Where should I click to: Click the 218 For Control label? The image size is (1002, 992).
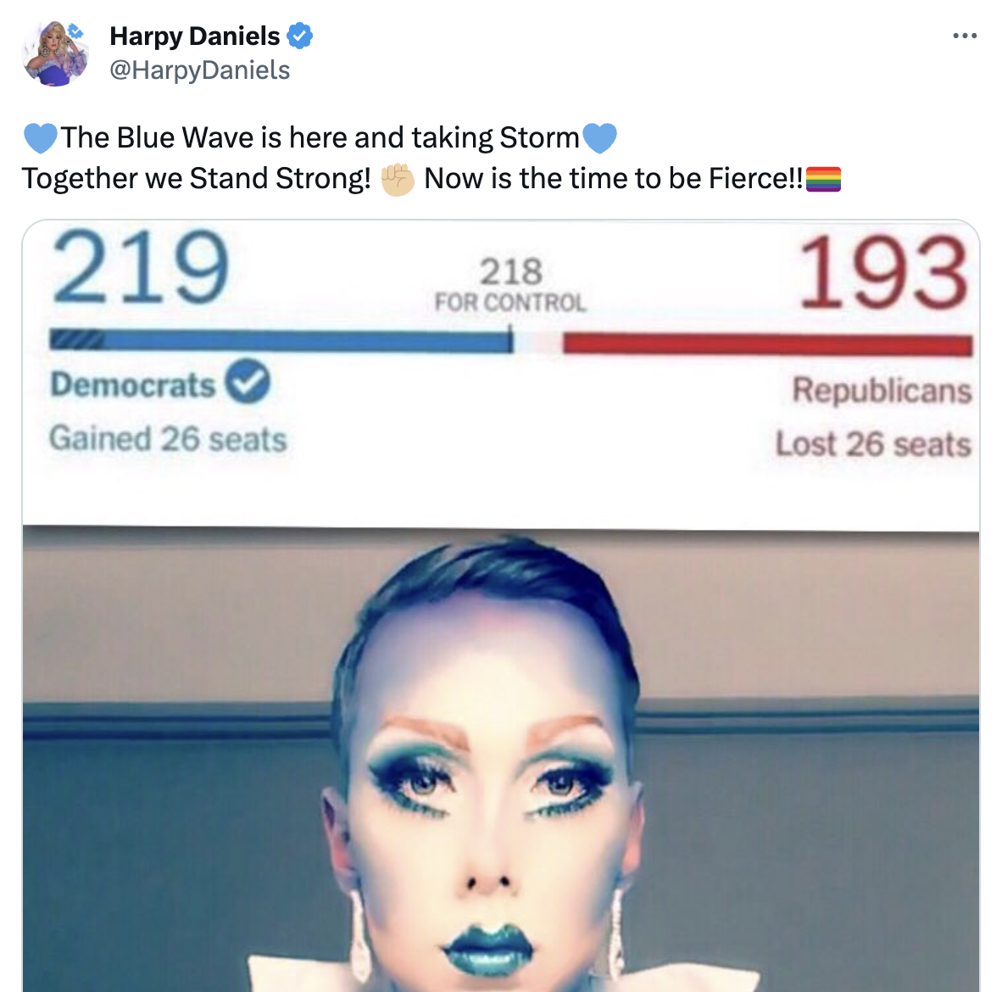pyautogui.click(x=510, y=284)
